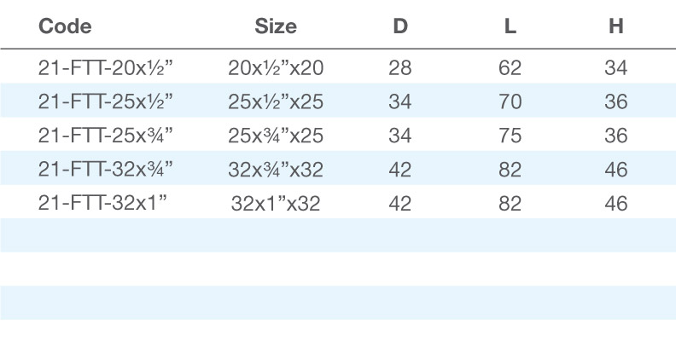Select code 21-FTT-25x¾” cell
Viewport: 676px width, 353px height.
[x=105, y=136]
